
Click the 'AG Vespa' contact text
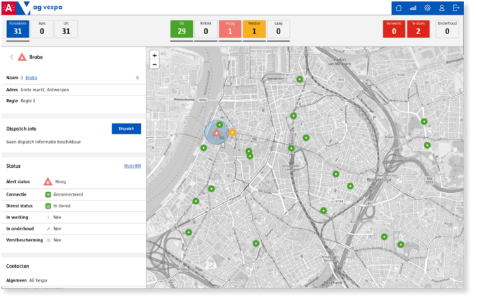[x=38, y=280]
